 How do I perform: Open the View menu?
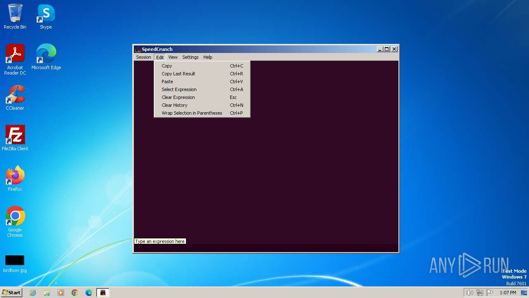173,57
